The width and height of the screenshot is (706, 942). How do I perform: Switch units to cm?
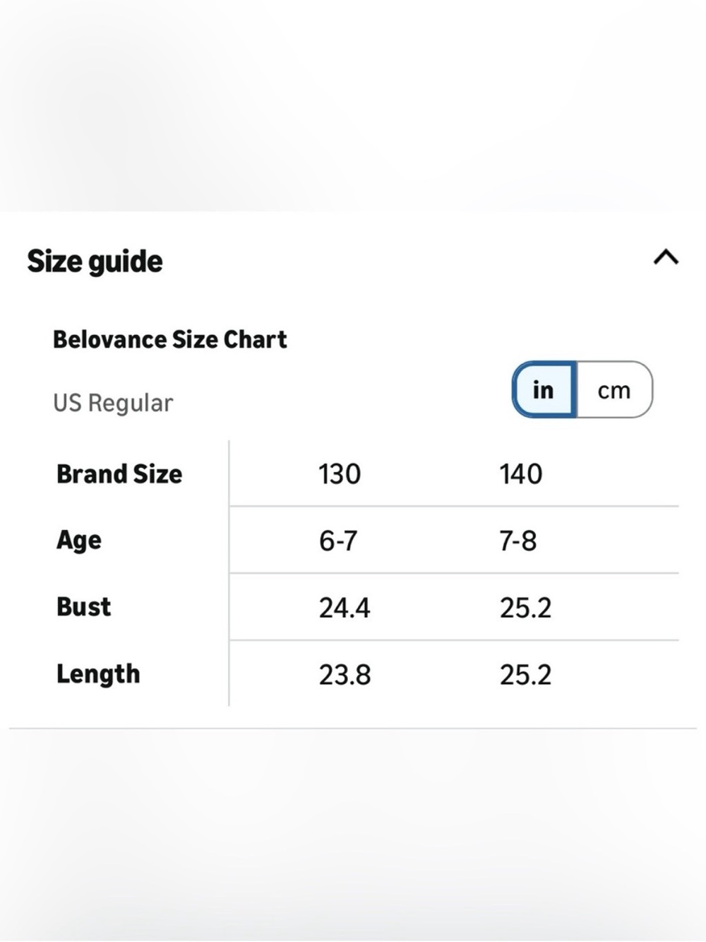[614, 389]
